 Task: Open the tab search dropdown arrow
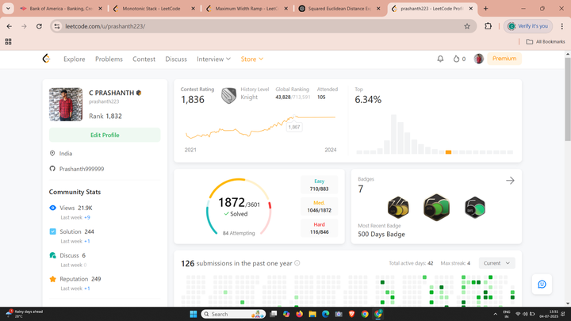(x=8, y=9)
